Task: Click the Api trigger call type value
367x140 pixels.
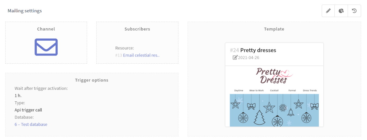Action: 28,110
